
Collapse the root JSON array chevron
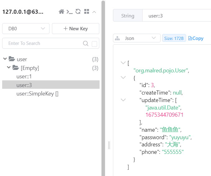coord(123,63)
